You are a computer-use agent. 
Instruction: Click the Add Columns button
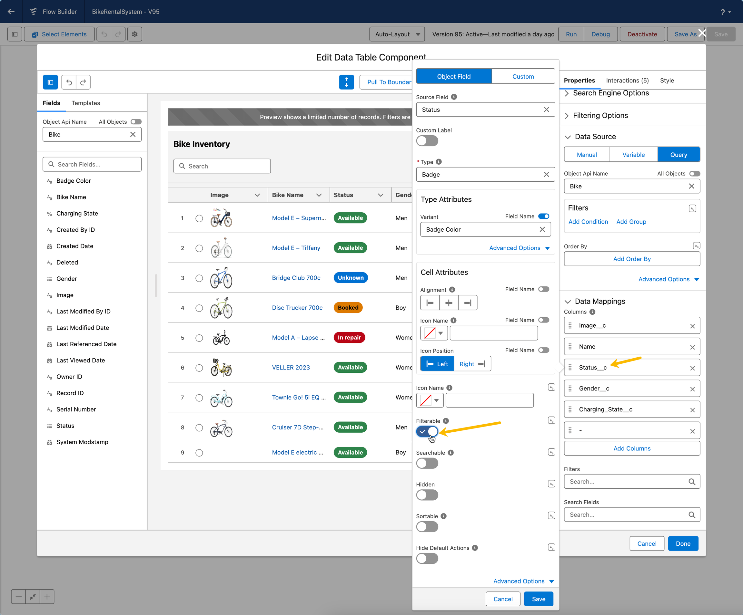point(632,448)
